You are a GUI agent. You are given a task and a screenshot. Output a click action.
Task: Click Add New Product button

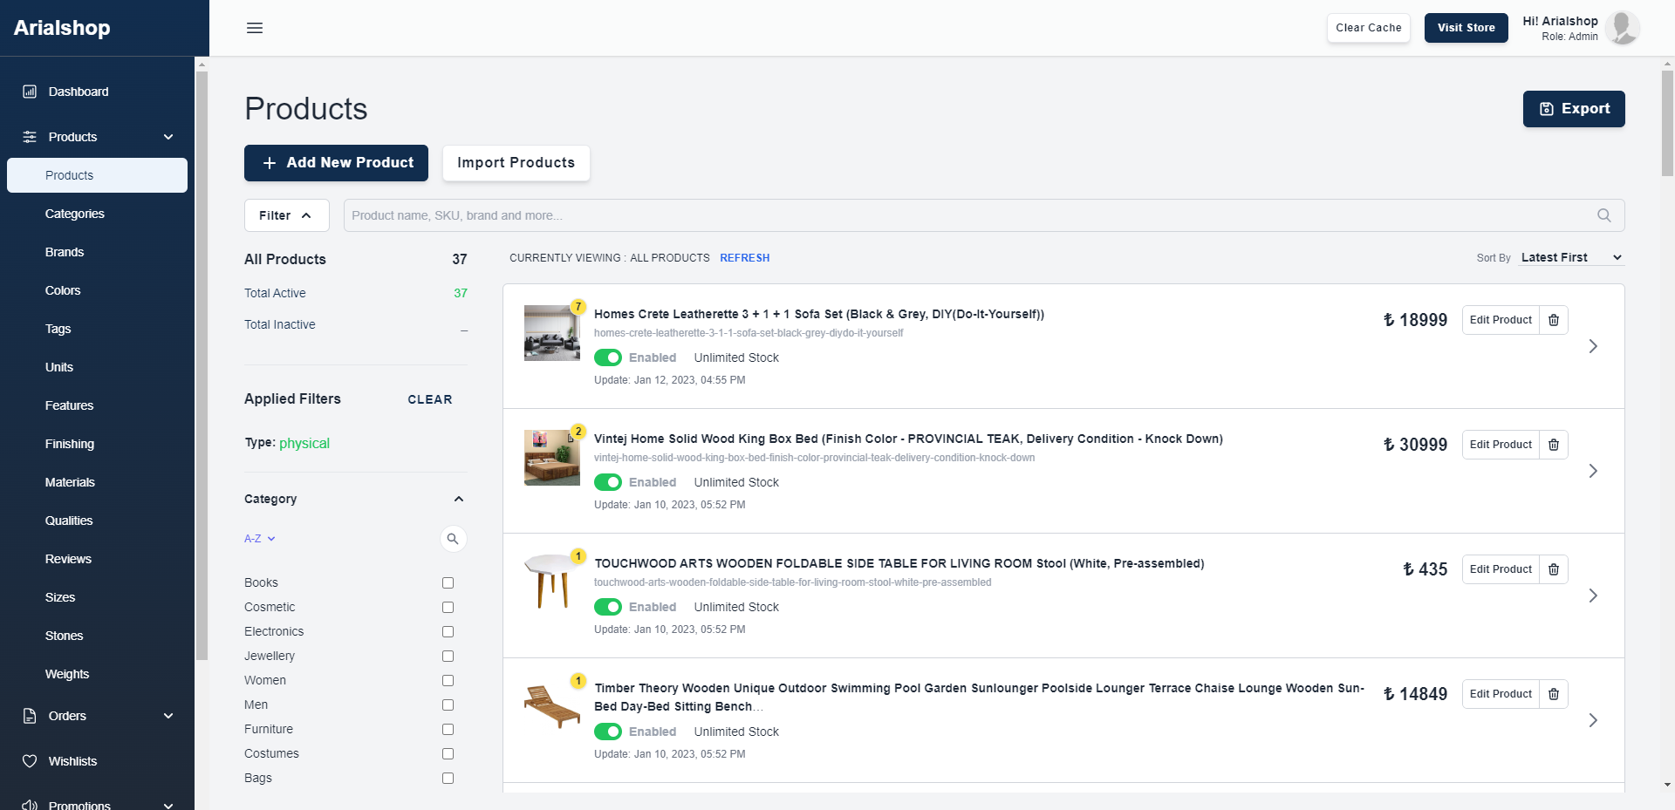pos(336,163)
